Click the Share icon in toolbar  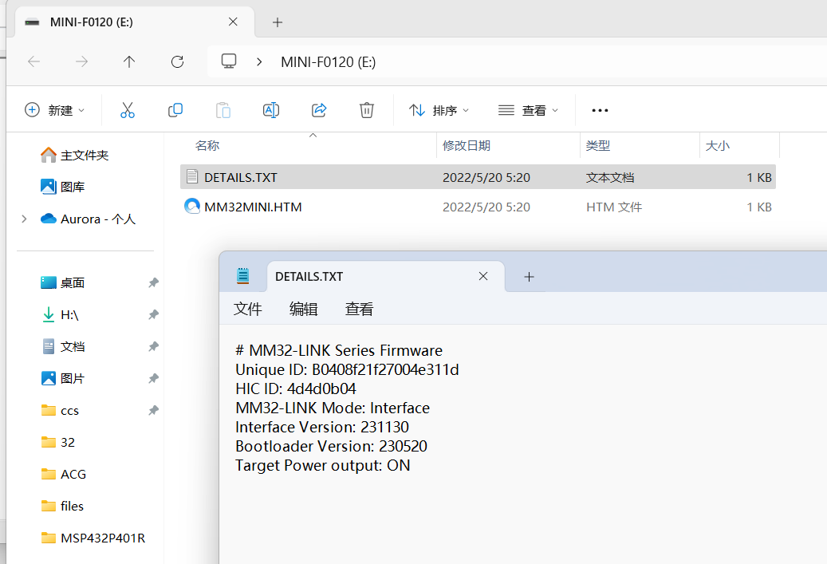tap(319, 110)
